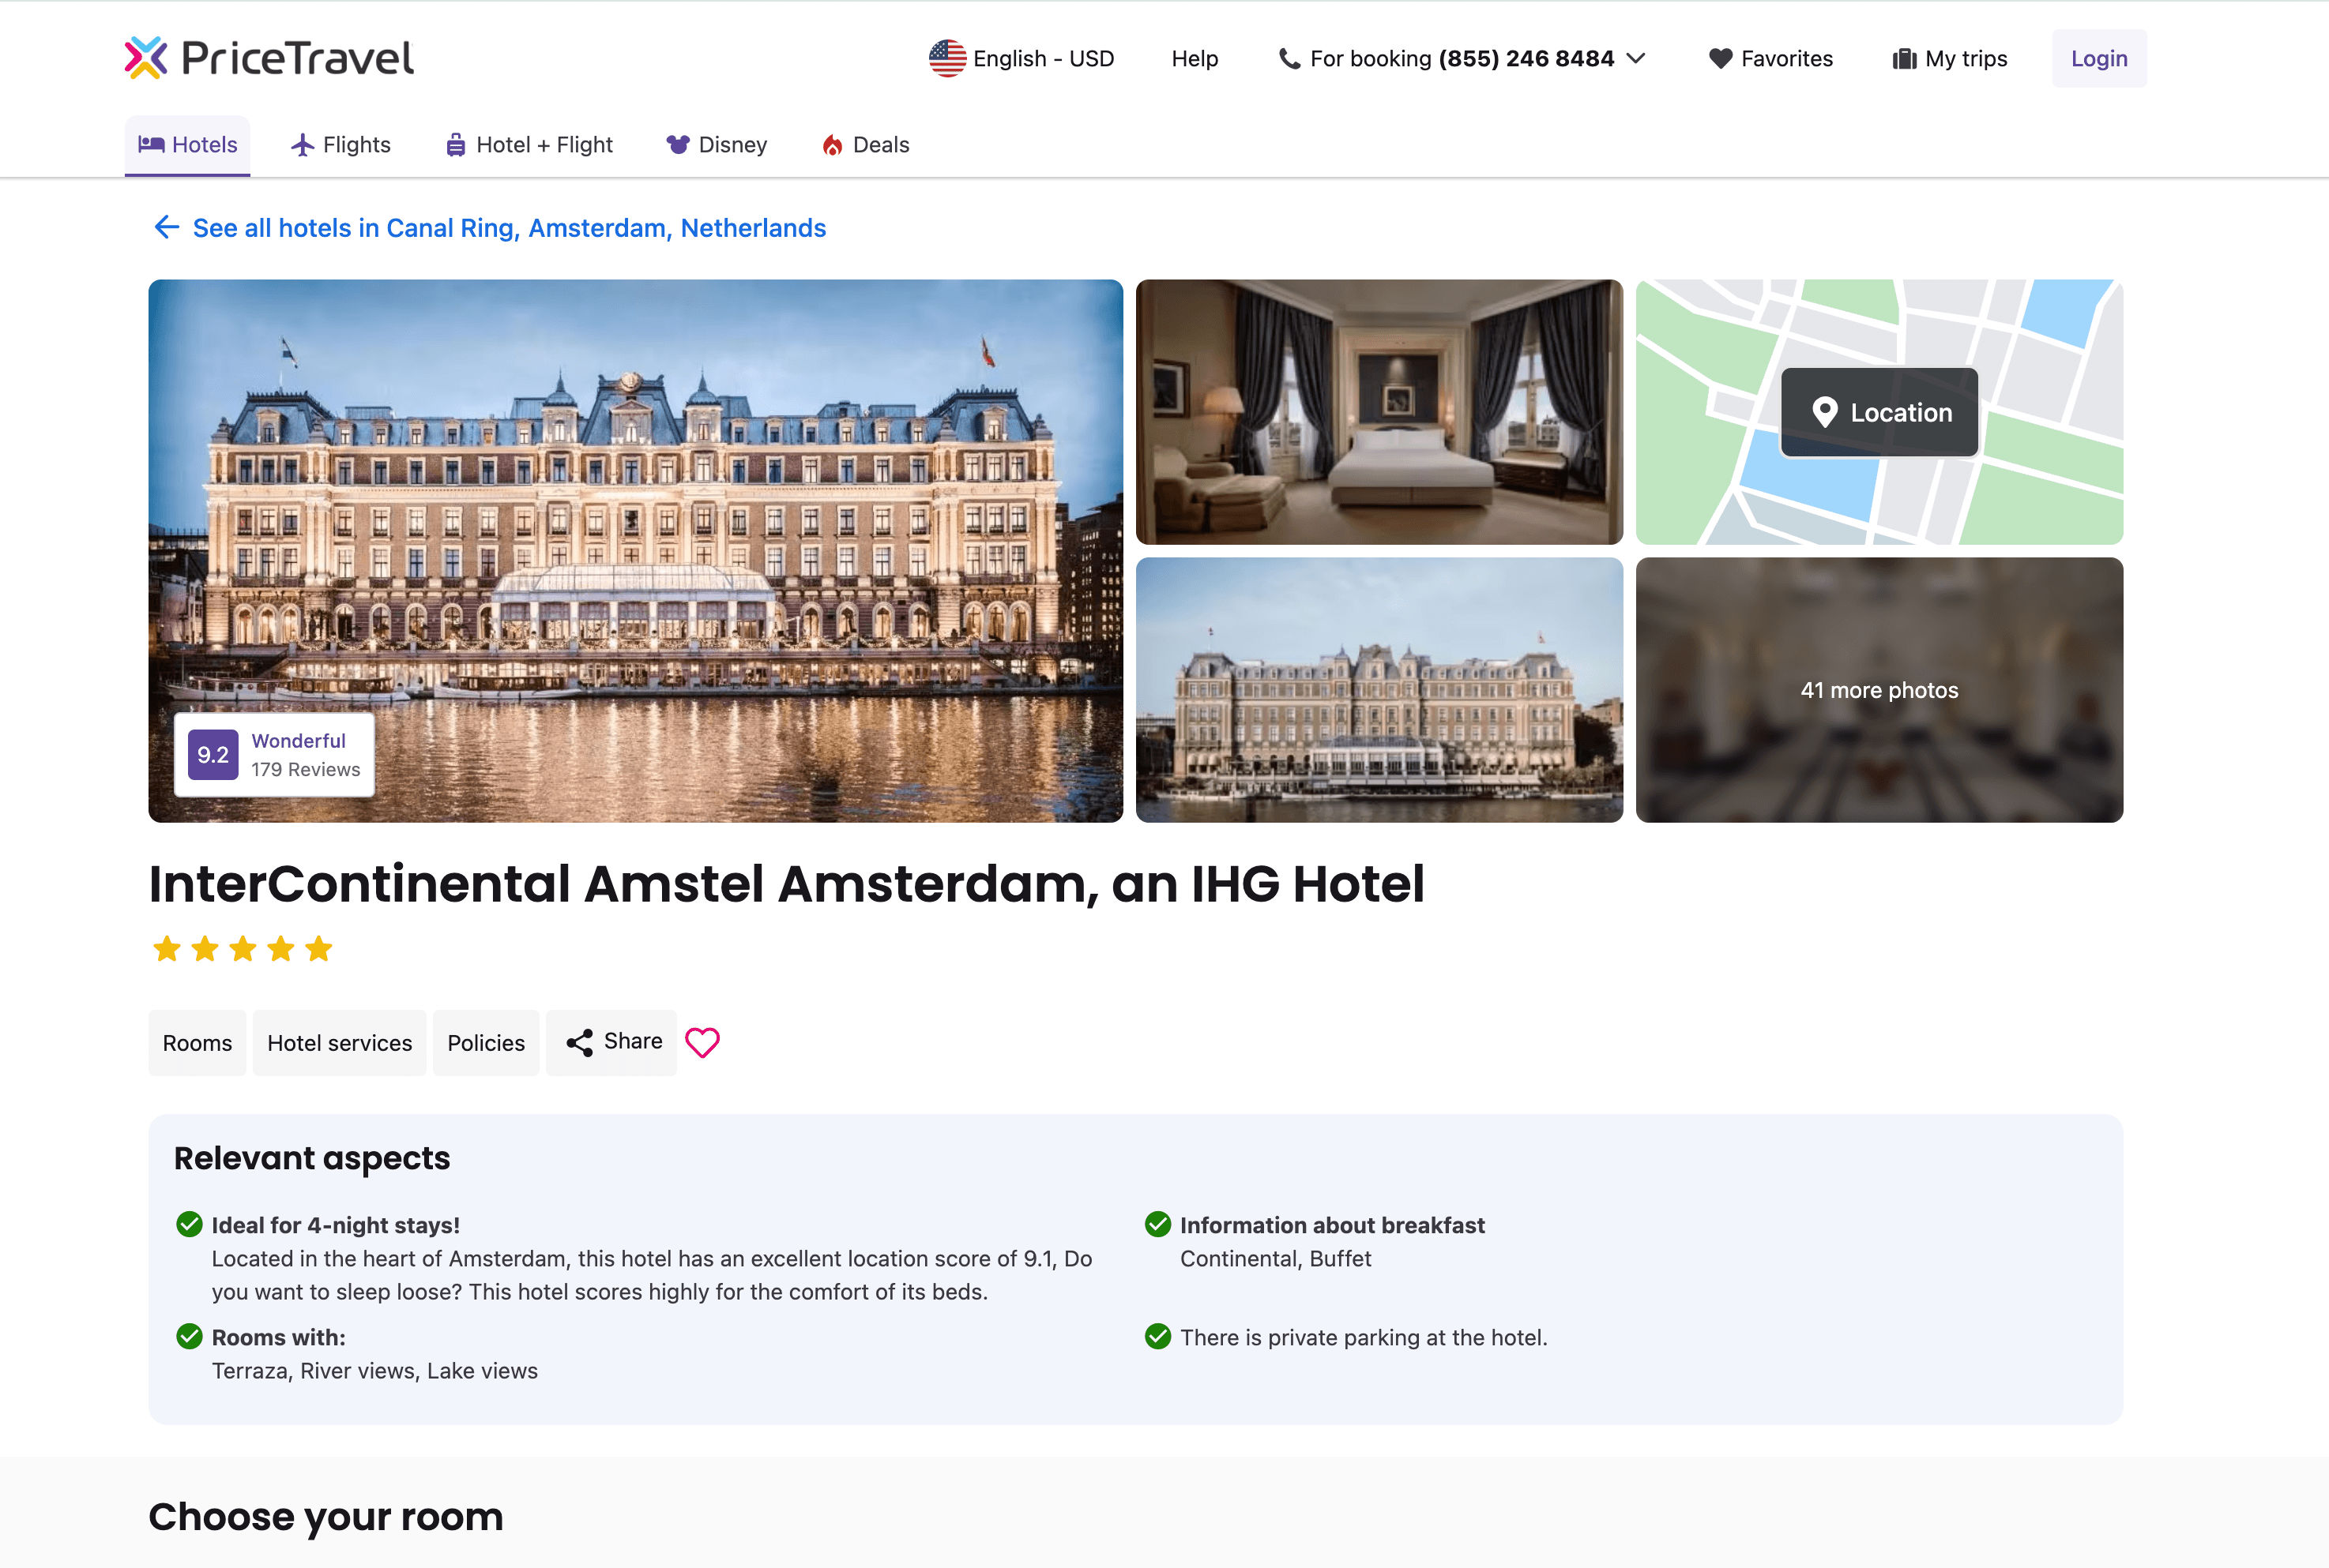Screen dimensions: 2329x1568
Task: Click the map Location pin button
Action: point(1878,412)
